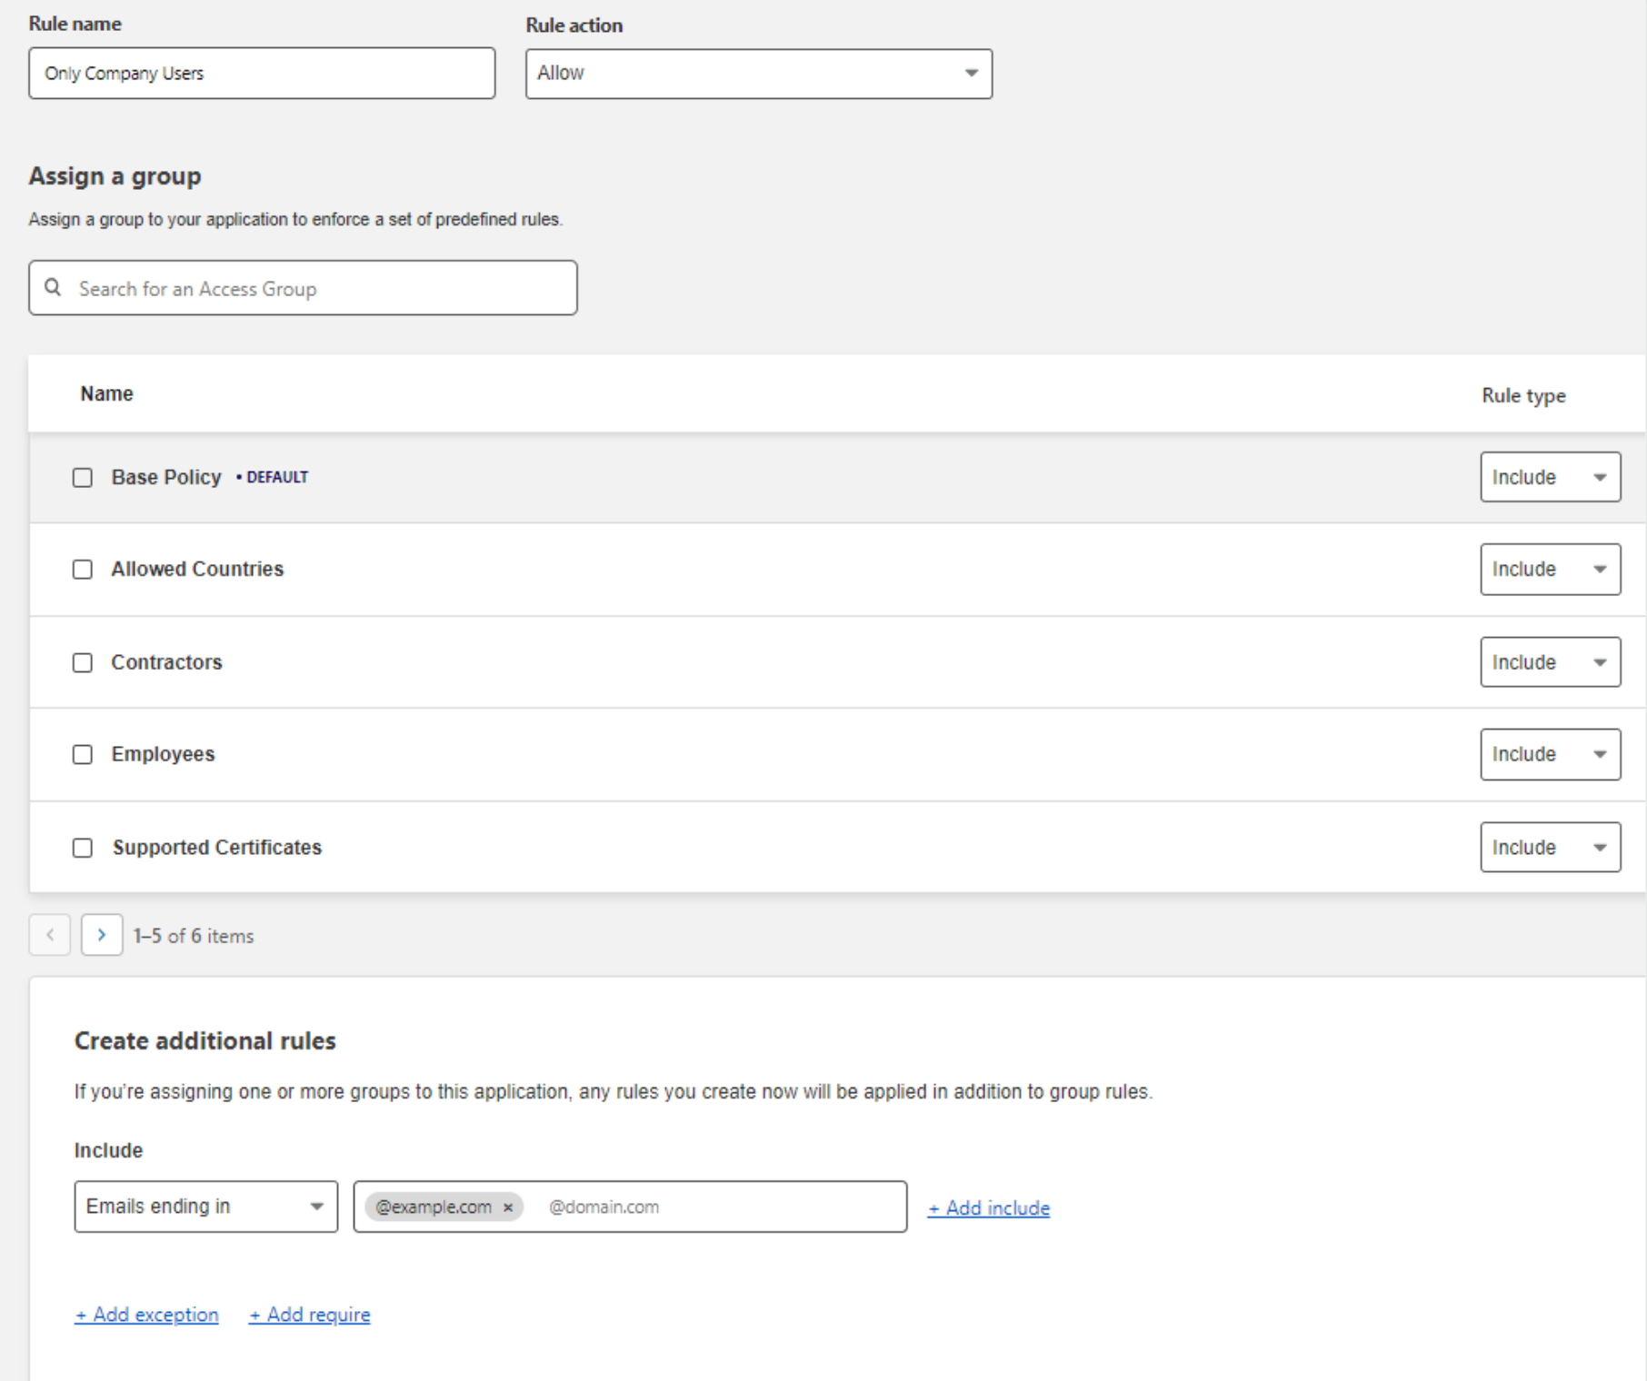Click the Add include link
1647x1381 pixels.
(989, 1208)
